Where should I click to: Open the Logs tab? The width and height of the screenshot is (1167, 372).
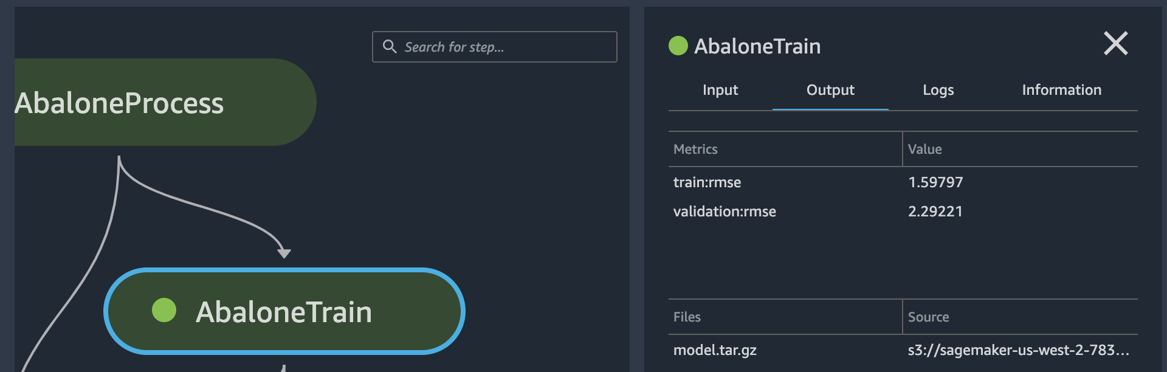click(938, 90)
